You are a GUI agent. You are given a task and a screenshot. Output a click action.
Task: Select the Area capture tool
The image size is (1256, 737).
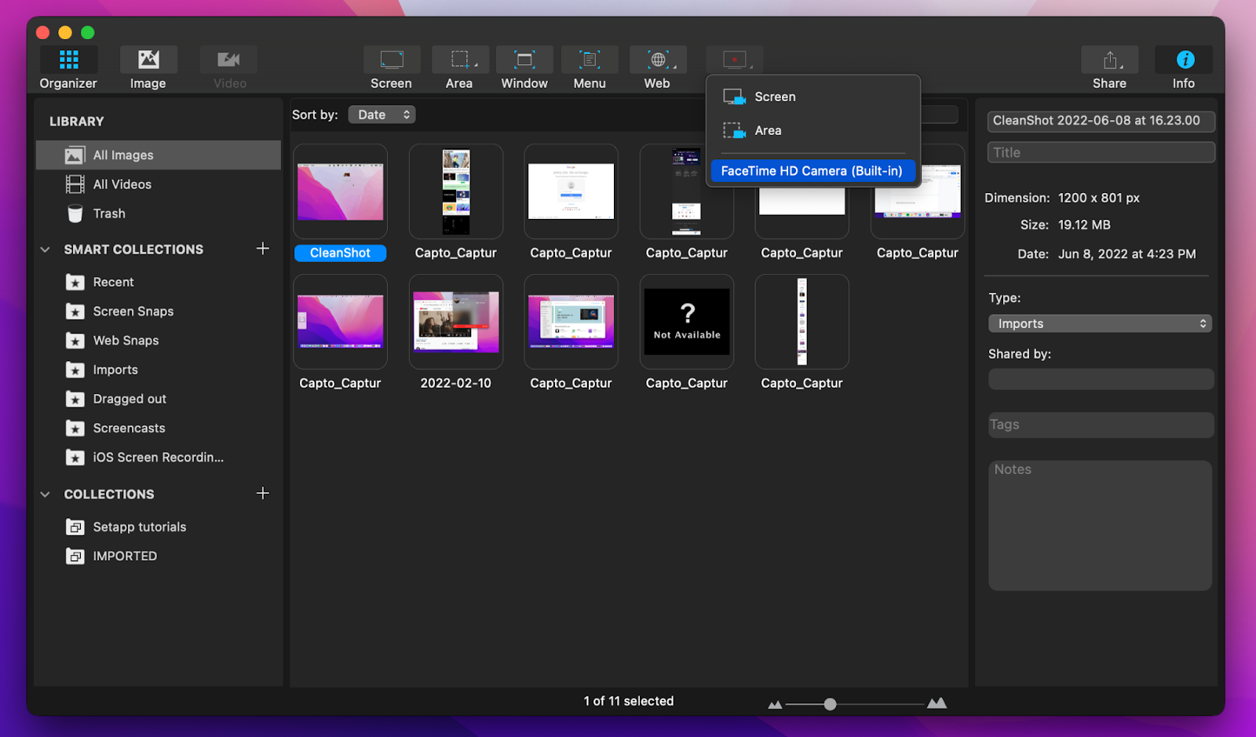(459, 65)
